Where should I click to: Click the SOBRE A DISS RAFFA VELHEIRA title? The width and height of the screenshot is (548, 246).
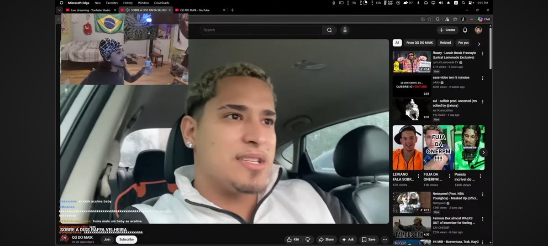point(94,230)
